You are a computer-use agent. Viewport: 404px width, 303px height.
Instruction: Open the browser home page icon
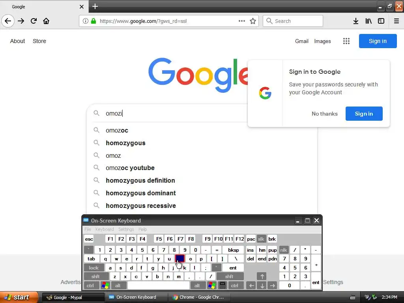coord(46,21)
